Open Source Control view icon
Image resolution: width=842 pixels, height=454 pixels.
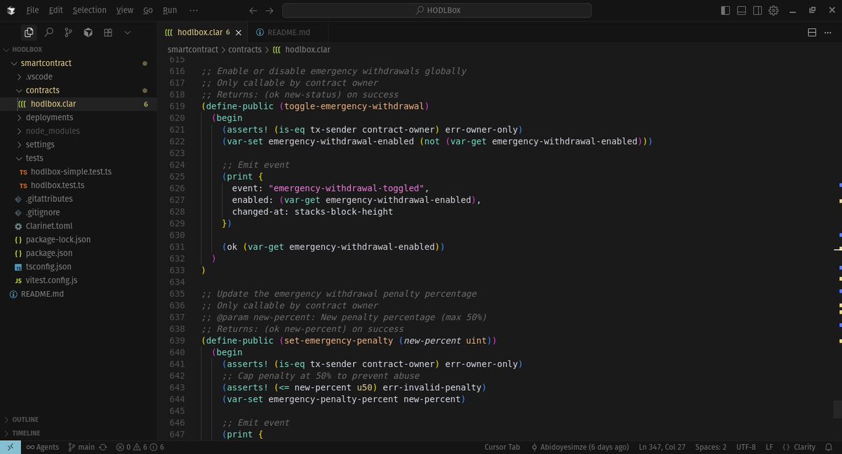click(68, 32)
